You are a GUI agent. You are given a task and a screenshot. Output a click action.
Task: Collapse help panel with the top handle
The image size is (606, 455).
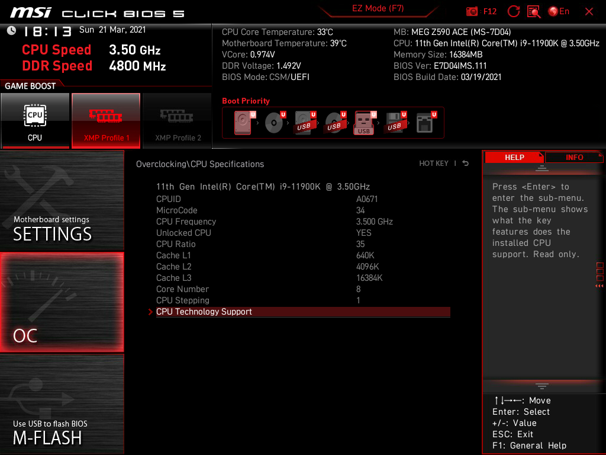[542, 168]
